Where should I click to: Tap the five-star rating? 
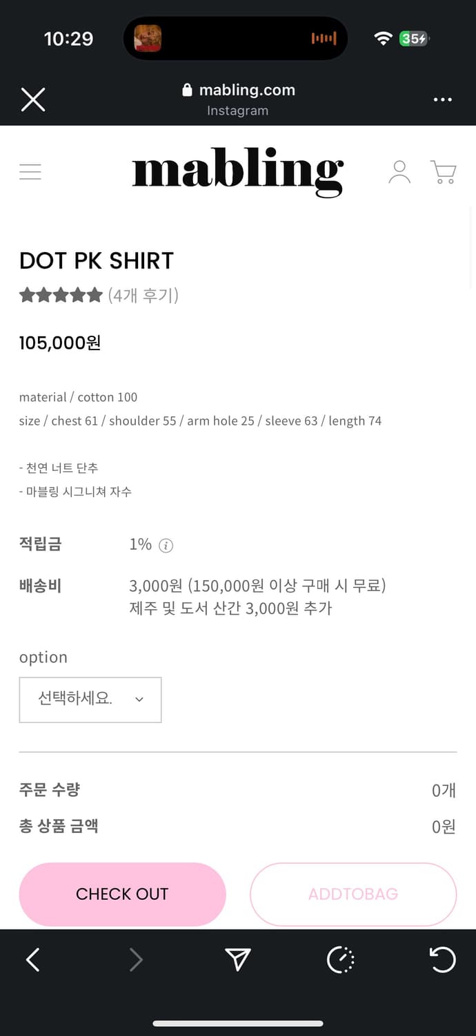pos(61,296)
